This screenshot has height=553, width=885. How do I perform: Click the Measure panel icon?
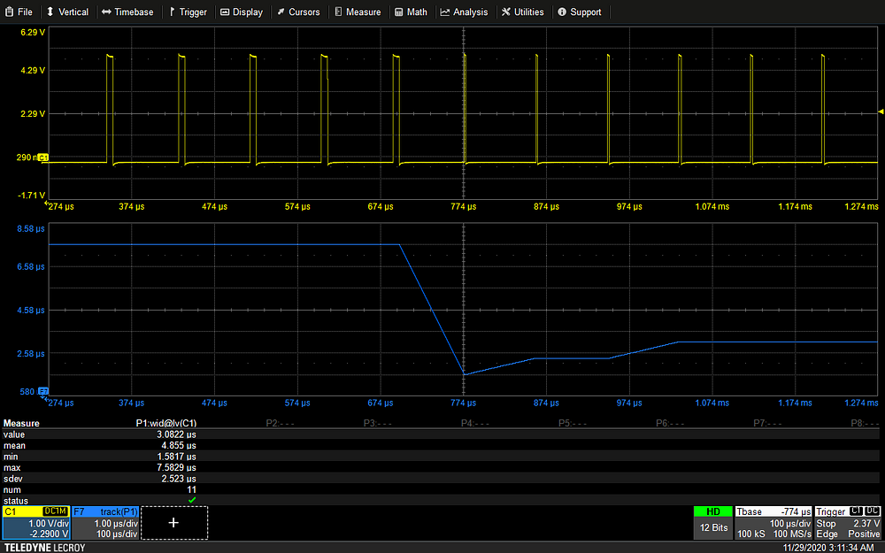pyautogui.click(x=336, y=12)
